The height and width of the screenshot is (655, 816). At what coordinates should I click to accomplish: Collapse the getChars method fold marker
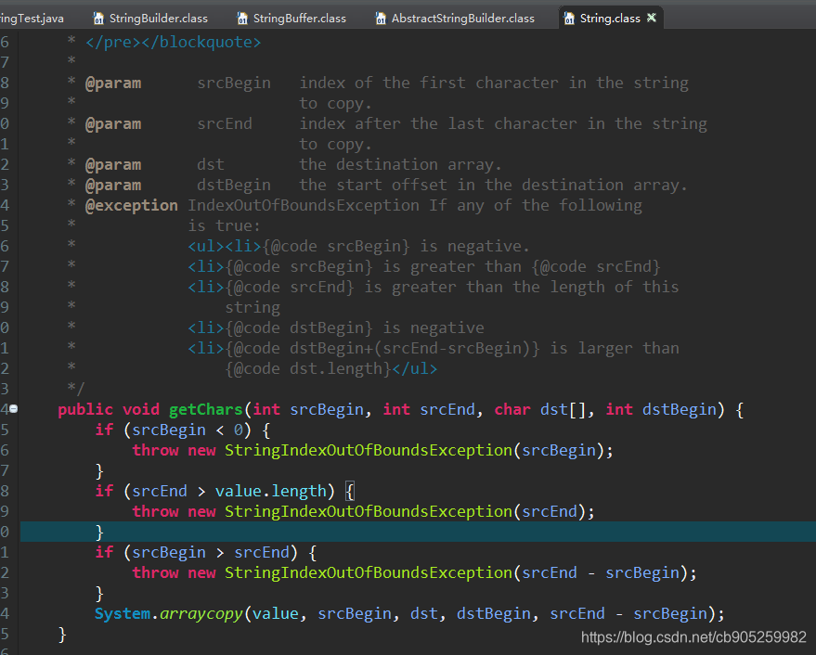click(x=14, y=409)
